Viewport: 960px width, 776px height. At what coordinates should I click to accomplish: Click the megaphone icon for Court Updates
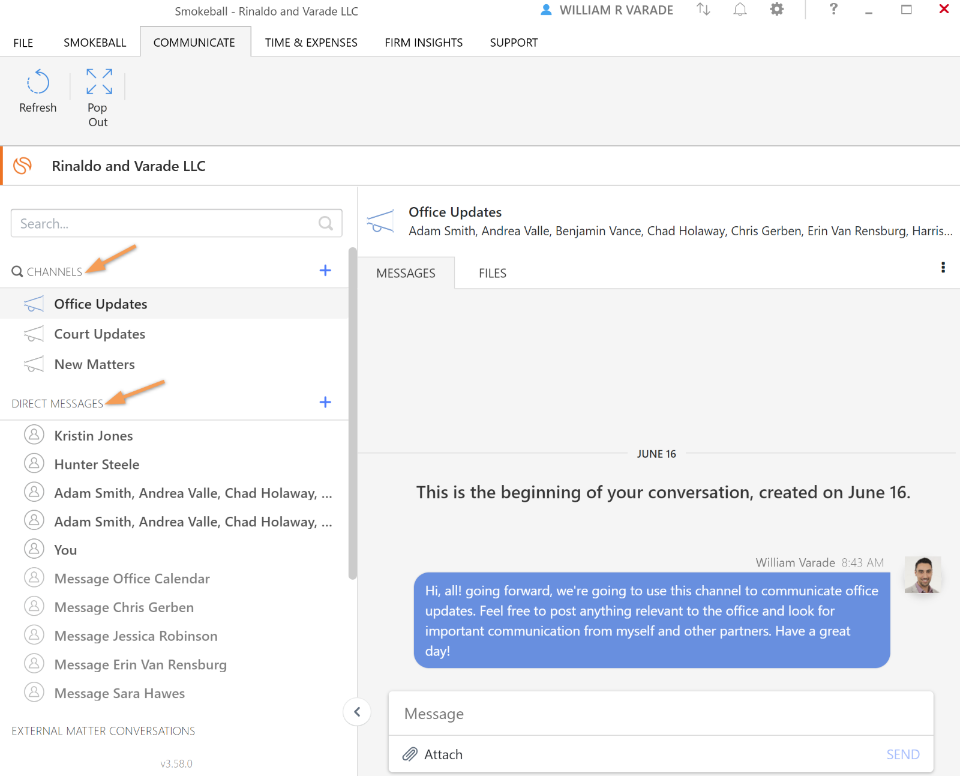pos(34,334)
